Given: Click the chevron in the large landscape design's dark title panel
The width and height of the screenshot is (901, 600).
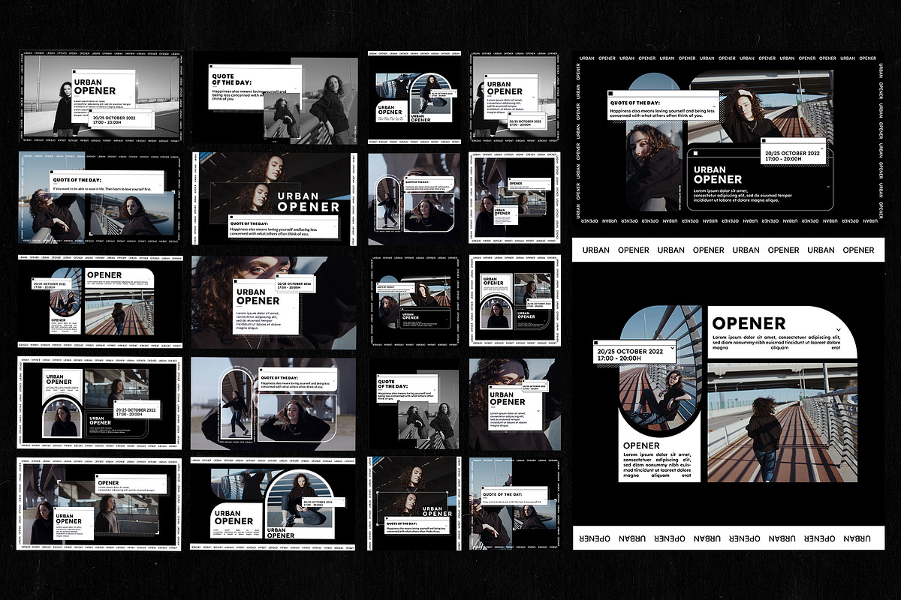Looking at the screenshot, I should point(827,187).
